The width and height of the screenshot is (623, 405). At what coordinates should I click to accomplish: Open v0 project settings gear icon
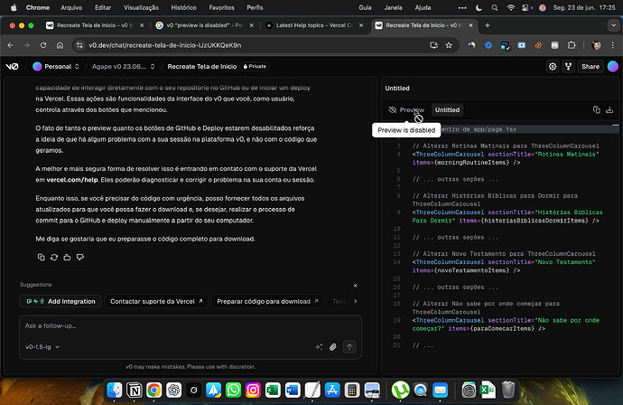553,66
